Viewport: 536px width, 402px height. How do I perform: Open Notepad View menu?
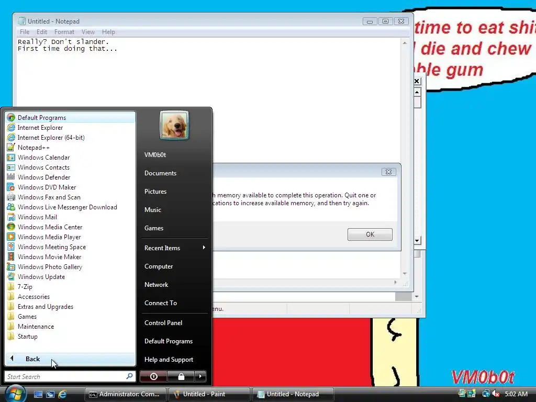[88, 32]
